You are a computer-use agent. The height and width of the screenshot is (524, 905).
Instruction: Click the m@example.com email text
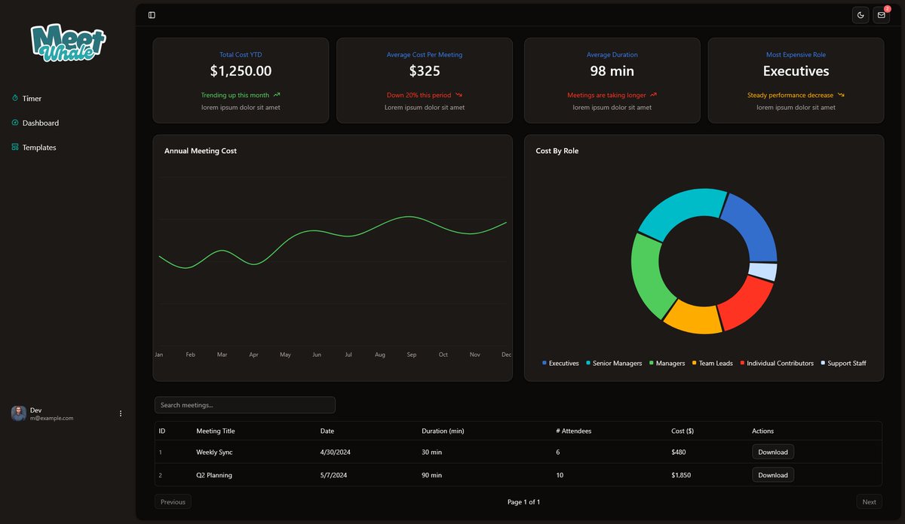click(x=52, y=419)
